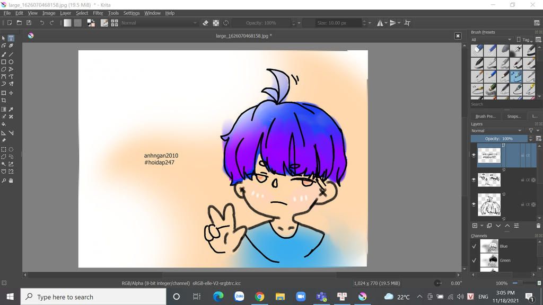This screenshot has height=305, width=543.
Task: Toggle preserve alpha checkerboard icon
Action: (x=216, y=23)
